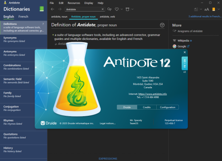Screen dimensions: 222x161
Task: Open the File menu
Action: pyautogui.click(x=52, y=3)
